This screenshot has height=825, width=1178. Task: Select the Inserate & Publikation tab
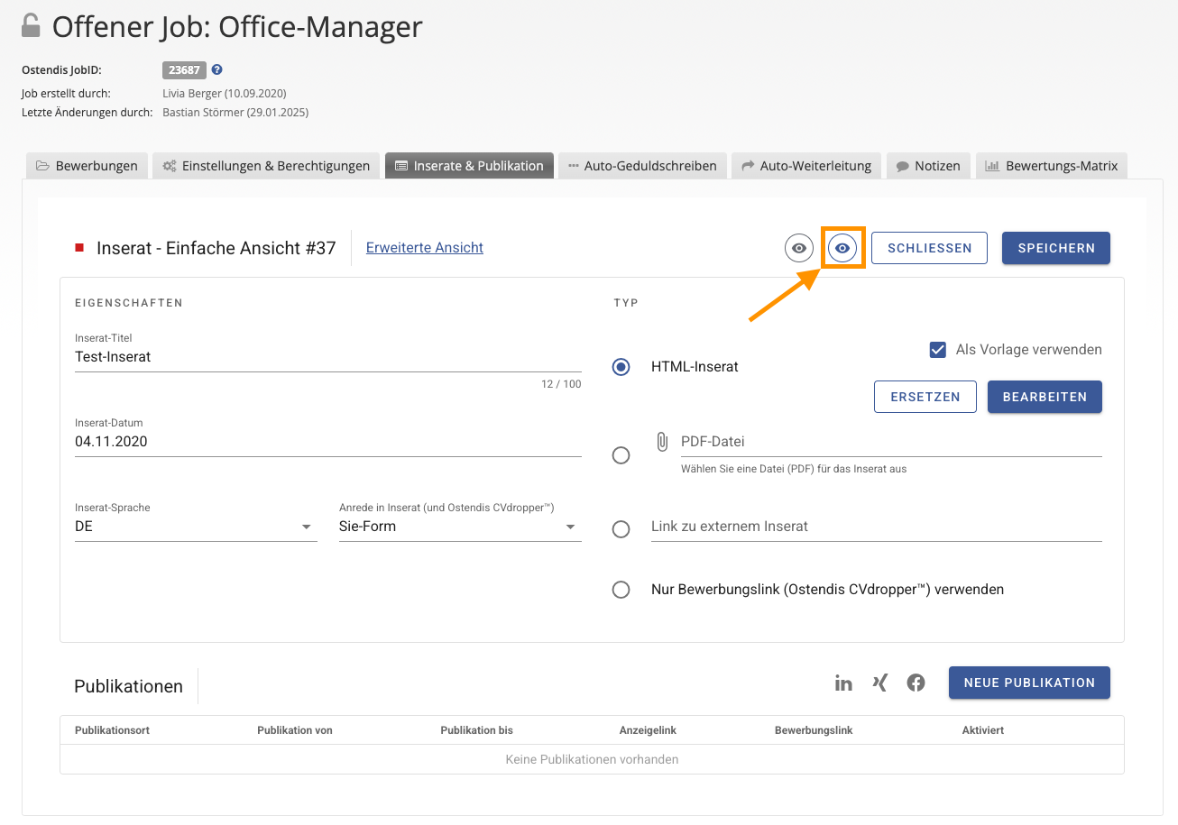pyautogui.click(x=469, y=166)
